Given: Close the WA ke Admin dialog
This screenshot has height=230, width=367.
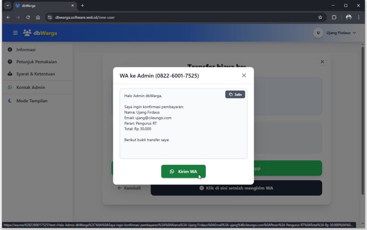Looking at the screenshot, I should tap(244, 76).
